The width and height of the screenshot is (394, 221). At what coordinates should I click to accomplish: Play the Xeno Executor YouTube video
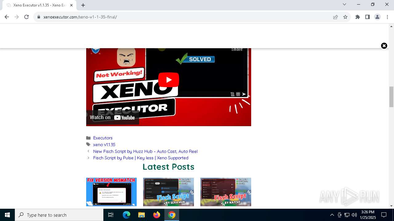click(x=169, y=80)
